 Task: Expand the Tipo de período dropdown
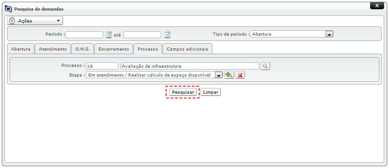[x=329, y=34]
